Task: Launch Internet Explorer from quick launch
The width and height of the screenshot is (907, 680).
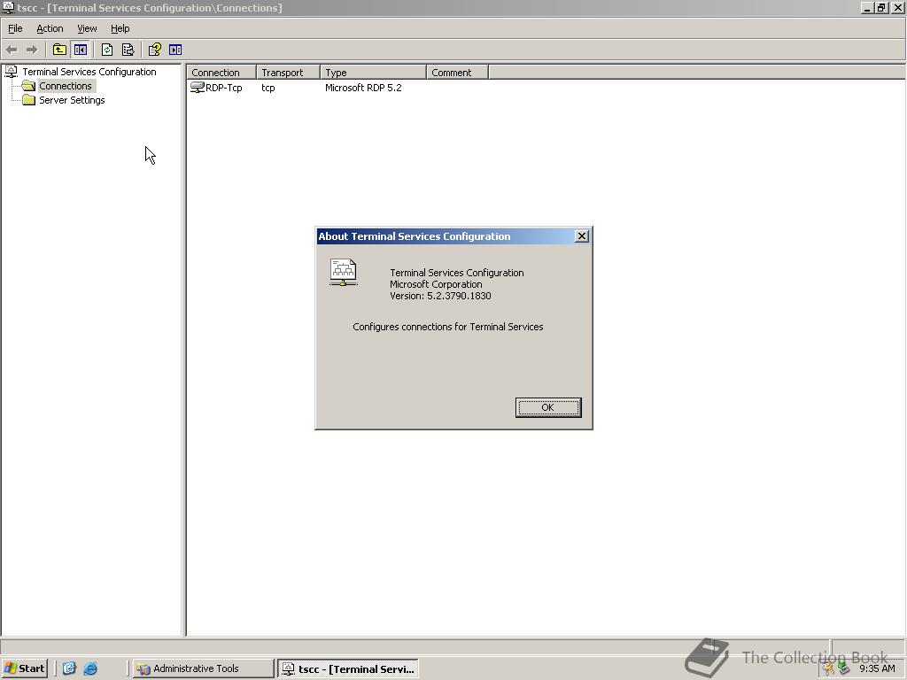Action: click(91, 668)
